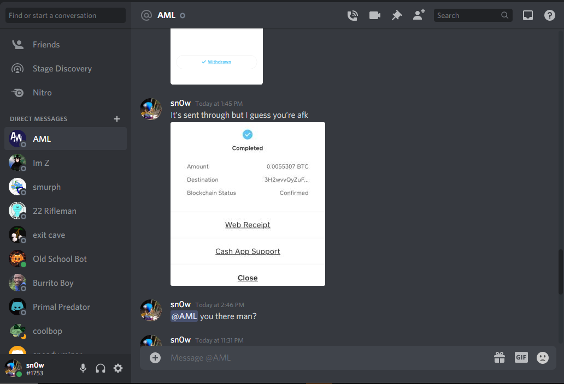The height and width of the screenshot is (384, 564).
Task: Add friends to this DM
Action: (419, 15)
